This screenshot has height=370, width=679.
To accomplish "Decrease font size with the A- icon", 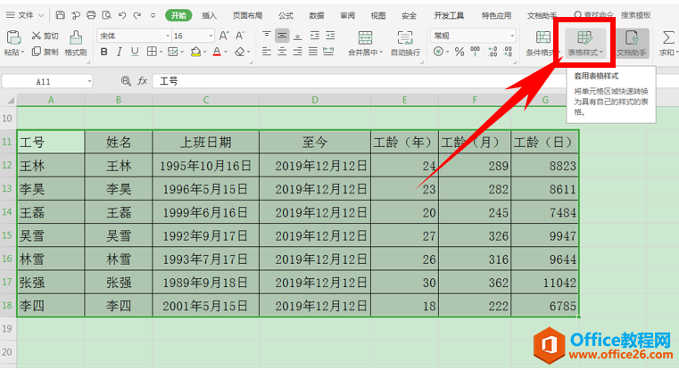I will click(239, 36).
